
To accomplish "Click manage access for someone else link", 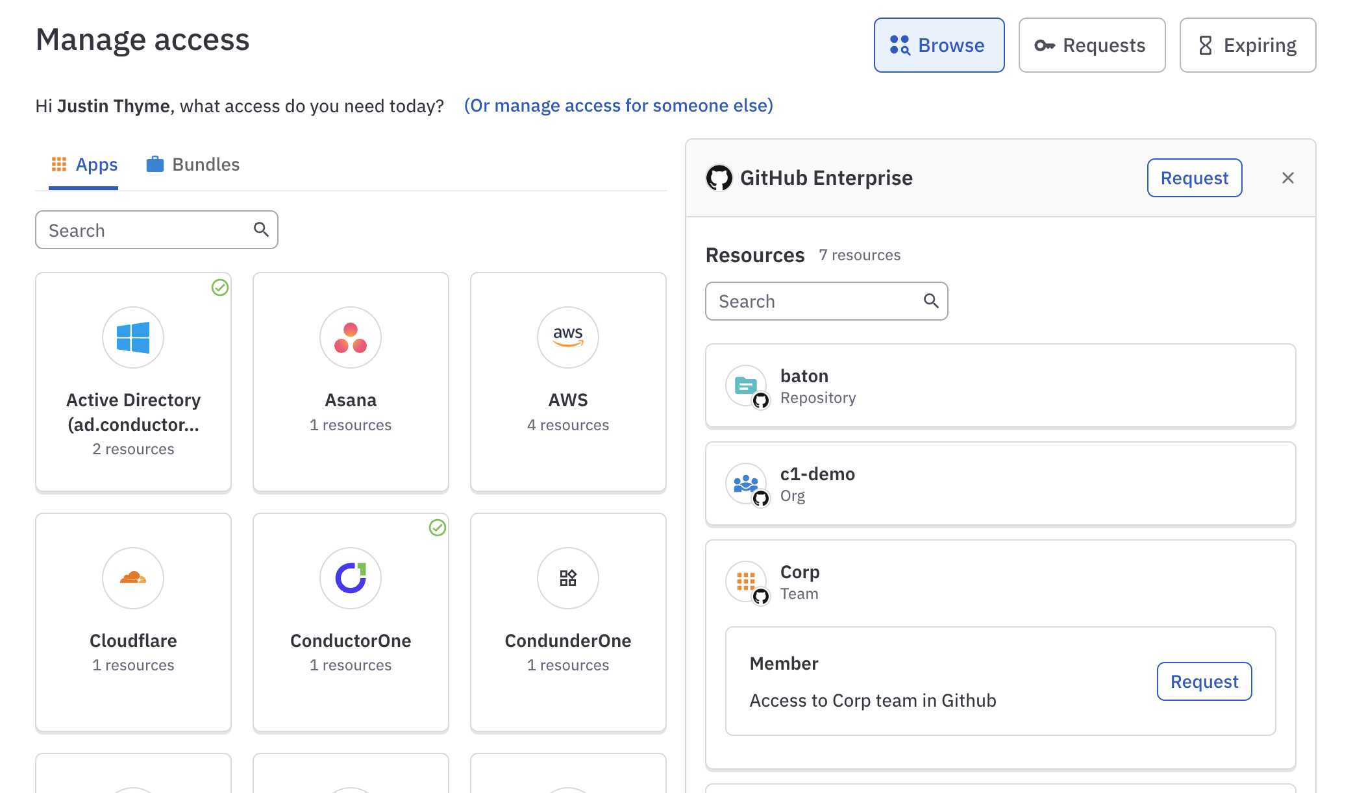I will point(618,105).
